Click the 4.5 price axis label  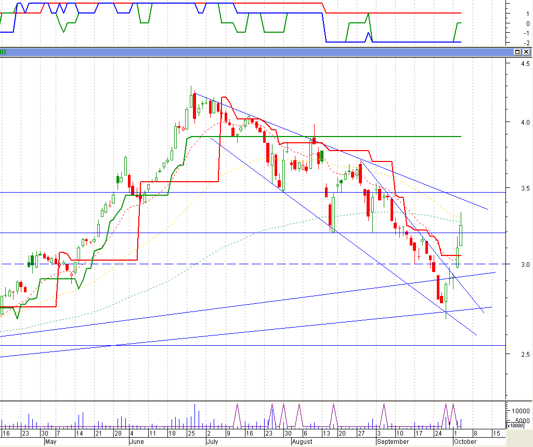525,64
